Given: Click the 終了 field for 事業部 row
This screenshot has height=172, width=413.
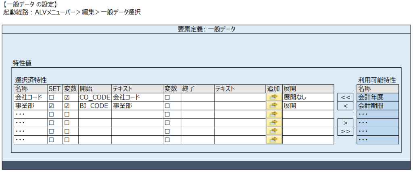Looking at the screenshot, I should pyautogui.click(x=197, y=106).
